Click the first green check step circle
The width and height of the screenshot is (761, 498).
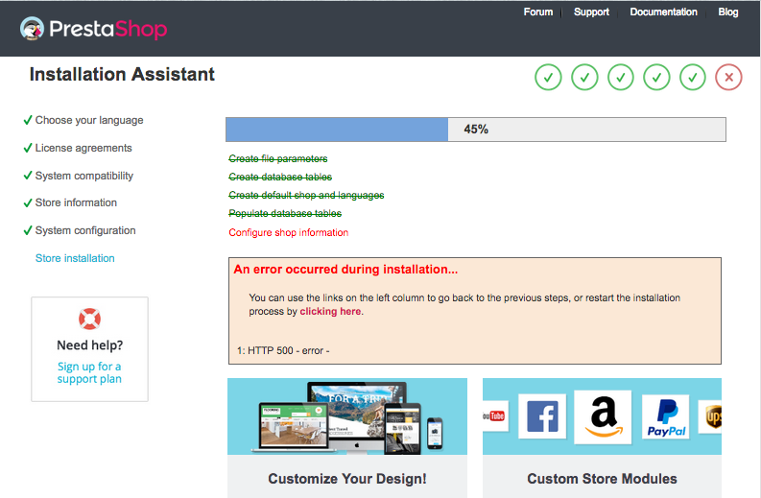(x=548, y=77)
